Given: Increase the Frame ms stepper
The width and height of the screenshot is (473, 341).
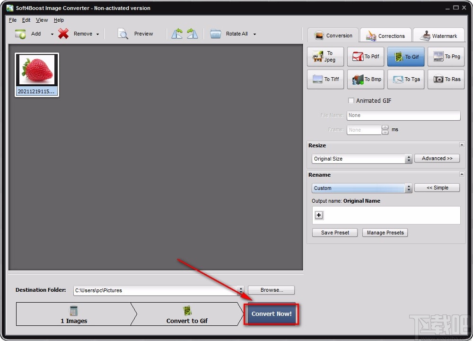Looking at the screenshot, I should click(385, 127).
